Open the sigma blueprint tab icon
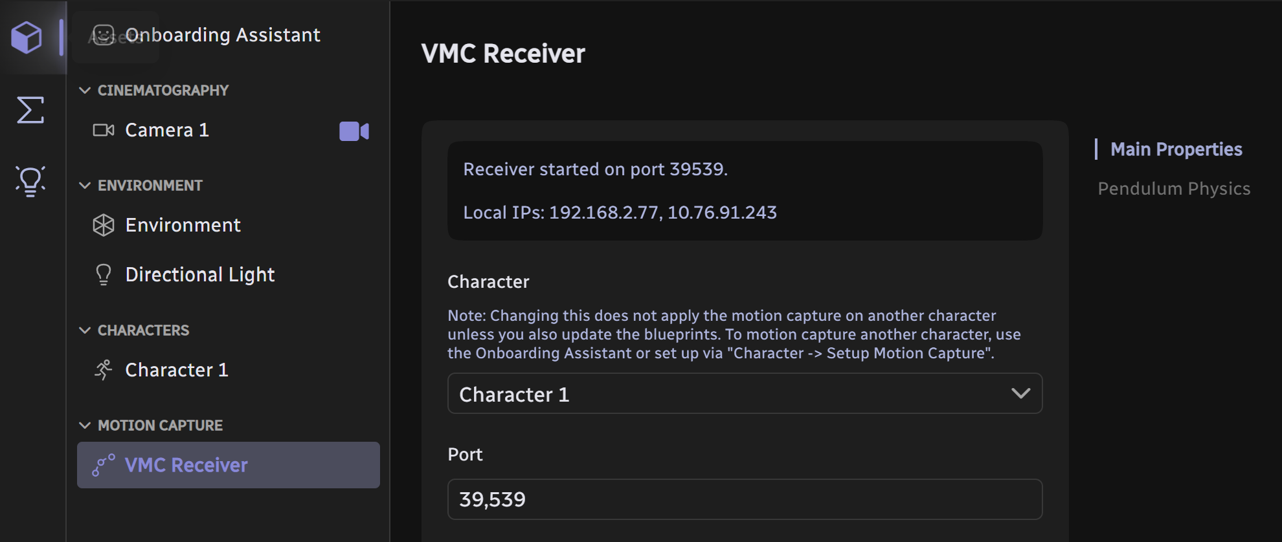The image size is (1282, 542). [x=30, y=110]
